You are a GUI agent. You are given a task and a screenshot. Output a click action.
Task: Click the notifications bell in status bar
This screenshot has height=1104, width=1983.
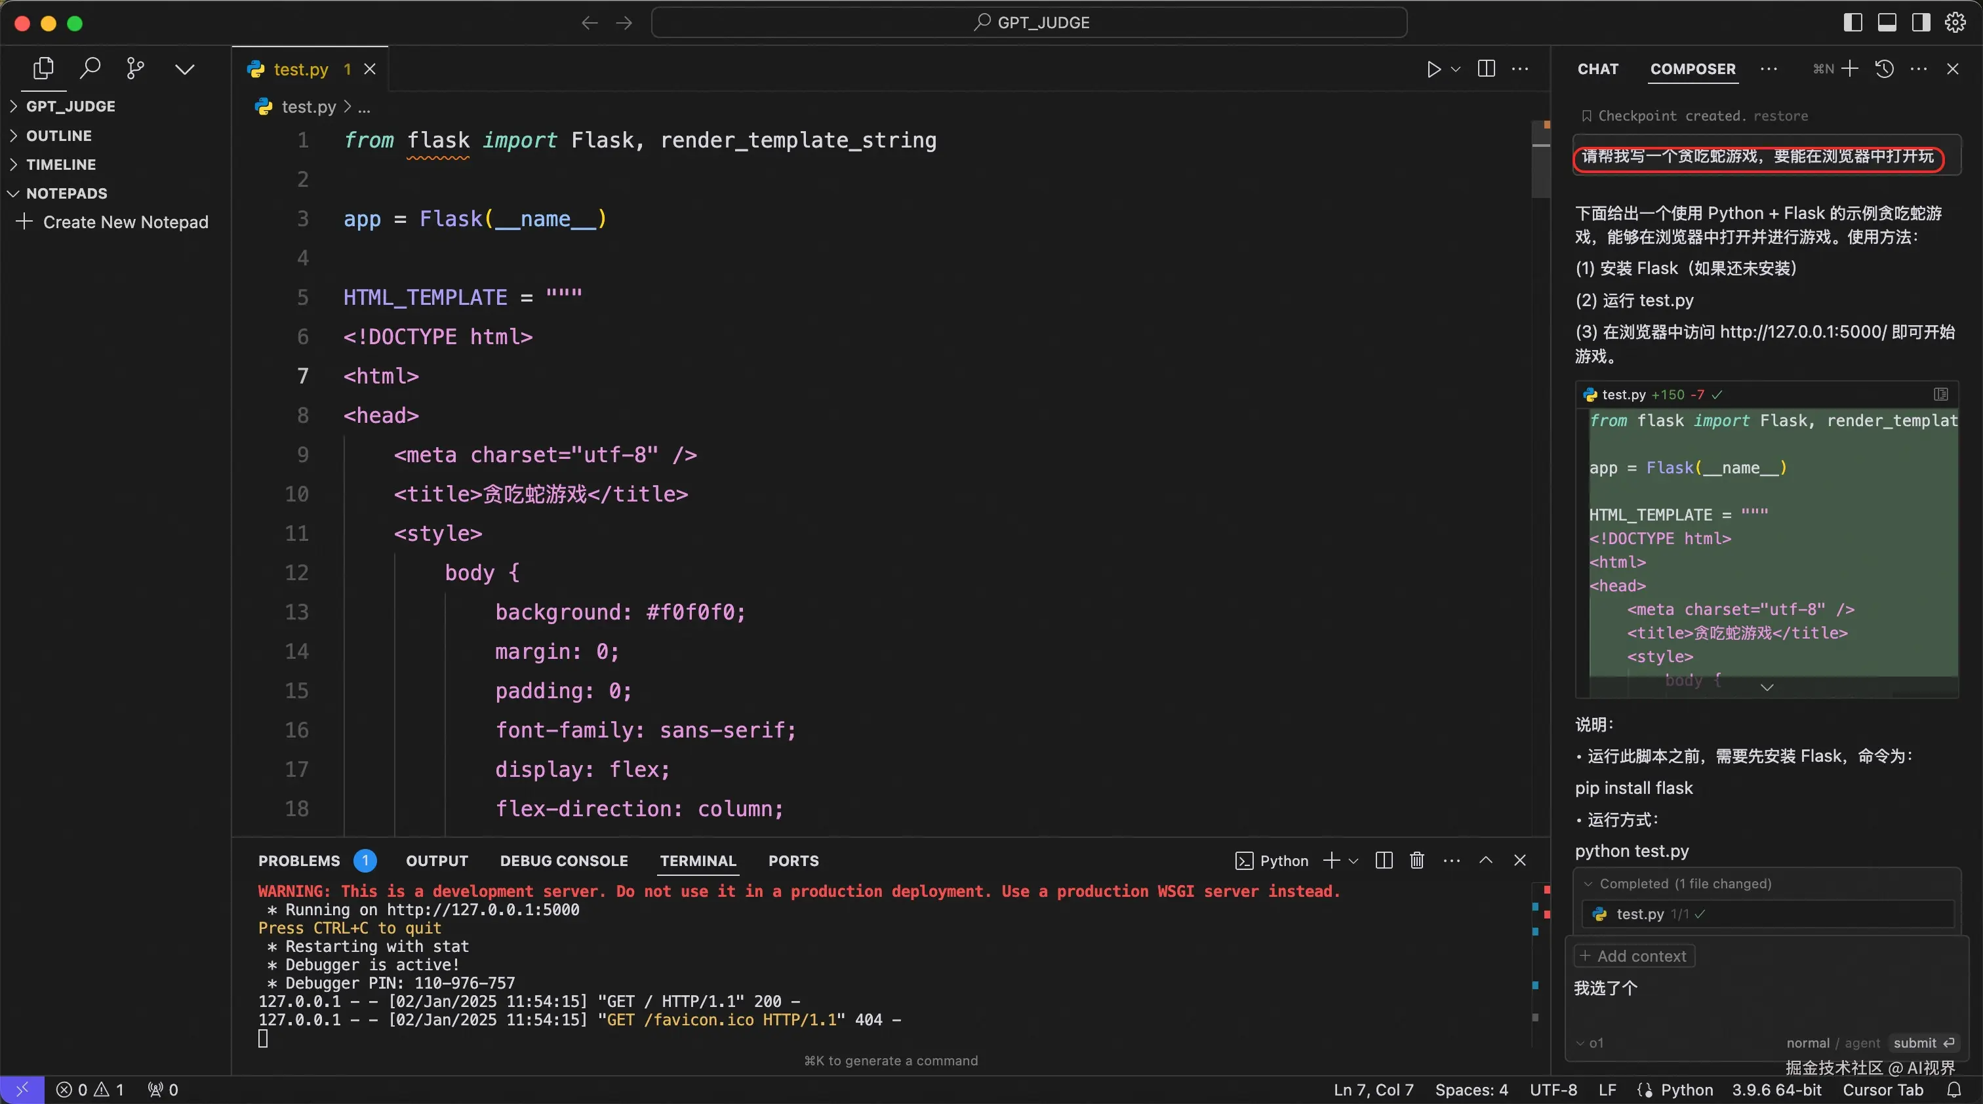(x=1953, y=1090)
